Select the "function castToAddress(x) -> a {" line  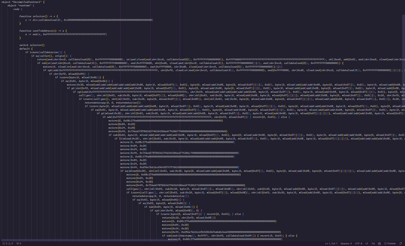(43, 31)
